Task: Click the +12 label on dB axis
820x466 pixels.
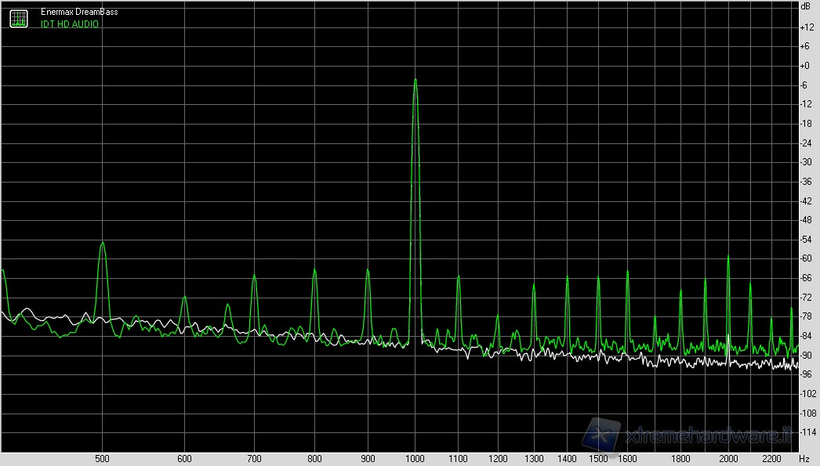Action: tap(805, 27)
